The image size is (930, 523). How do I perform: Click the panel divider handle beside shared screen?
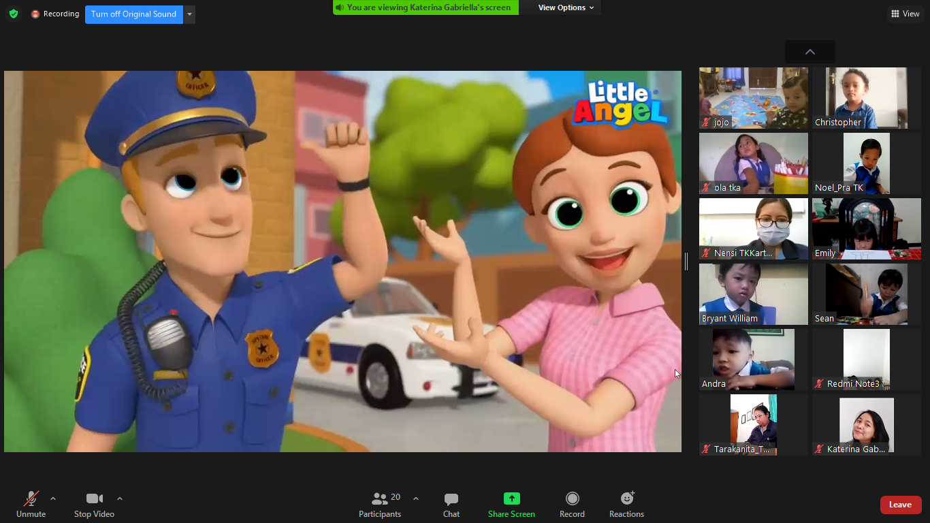click(x=686, y=261)
